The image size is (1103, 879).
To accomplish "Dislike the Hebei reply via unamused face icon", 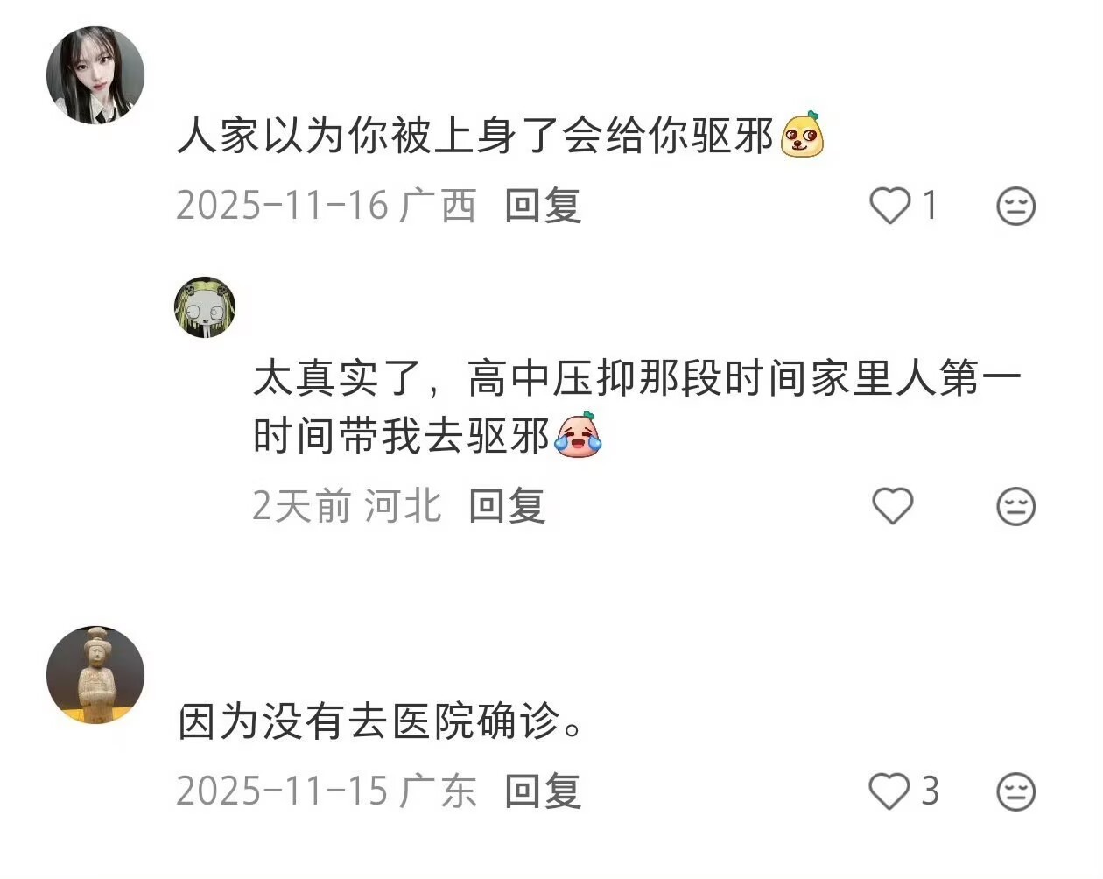I will click(1016, 506).
